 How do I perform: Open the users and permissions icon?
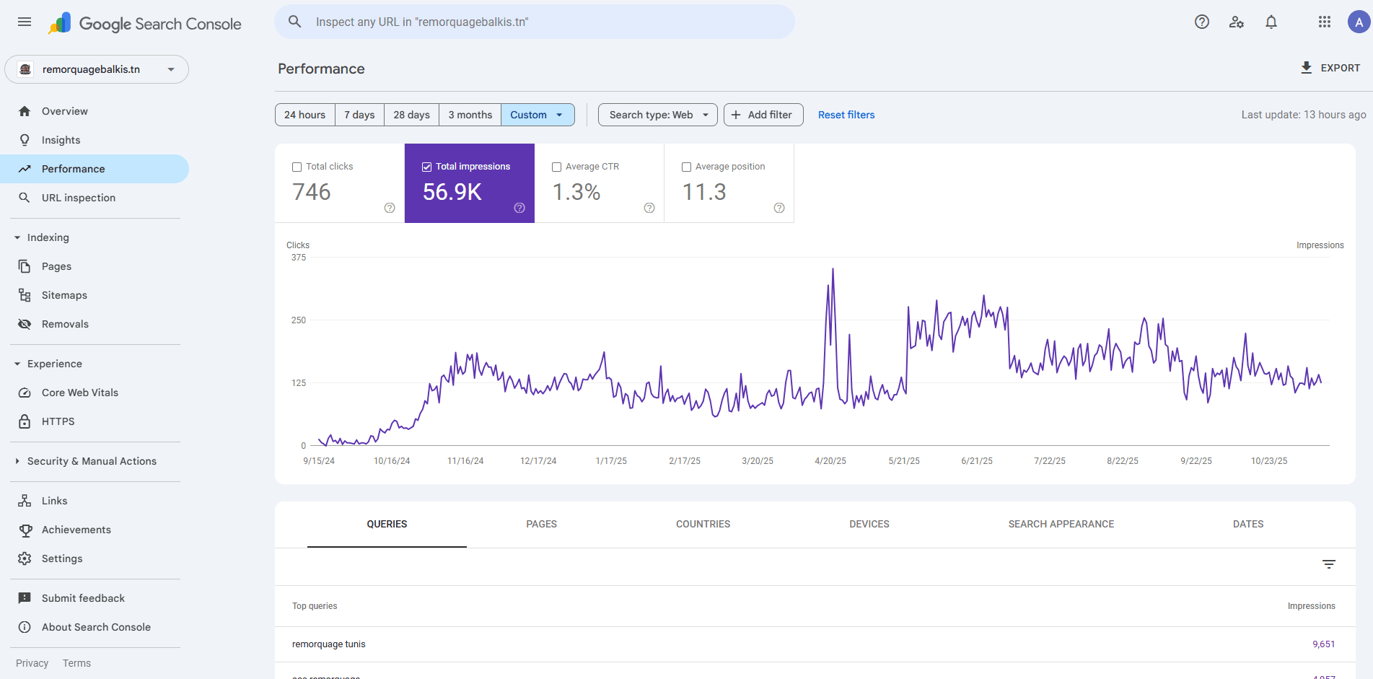(1236, 22)
